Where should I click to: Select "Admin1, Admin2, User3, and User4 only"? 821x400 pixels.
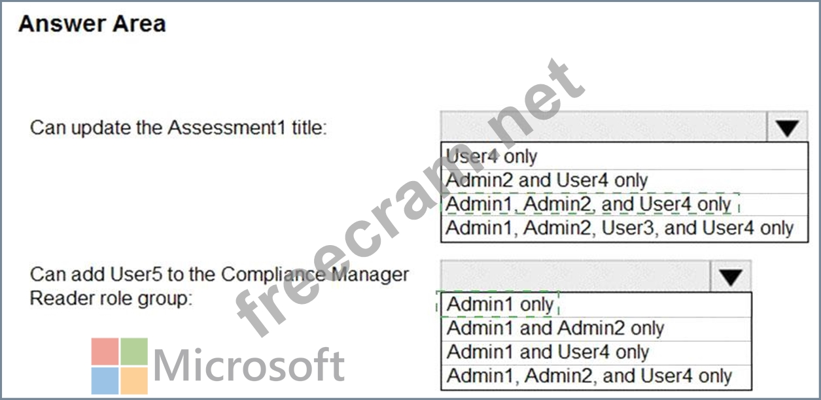pos(619,228)
